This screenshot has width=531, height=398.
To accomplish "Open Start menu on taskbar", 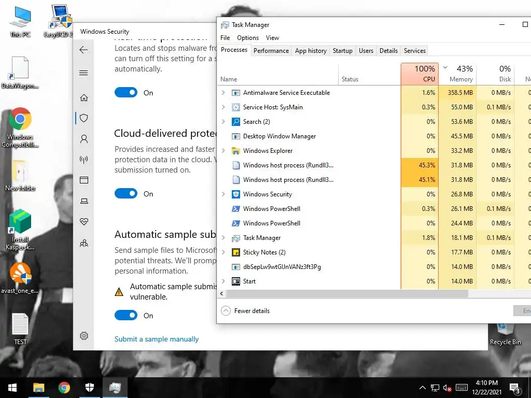I will point(12,388).
